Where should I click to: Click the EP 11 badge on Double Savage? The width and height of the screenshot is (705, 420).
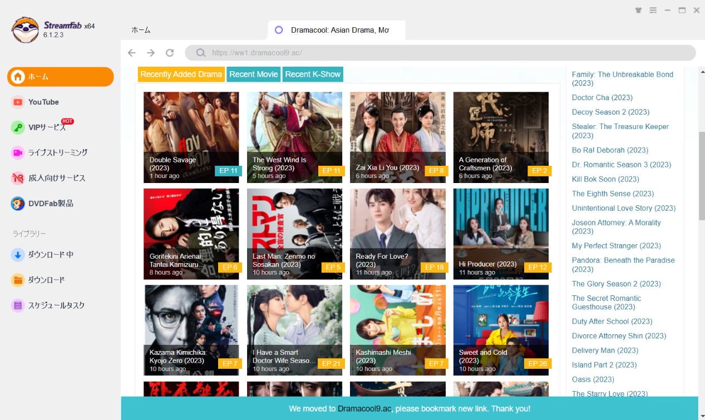pyautogui.click(x=228, y=171)
